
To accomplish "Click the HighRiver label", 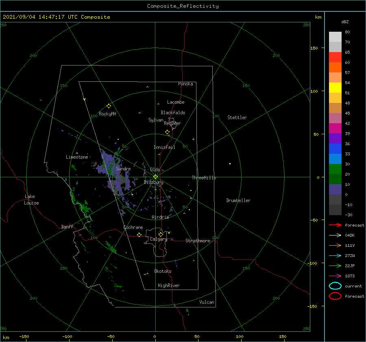I will click(x=169, y=285).
